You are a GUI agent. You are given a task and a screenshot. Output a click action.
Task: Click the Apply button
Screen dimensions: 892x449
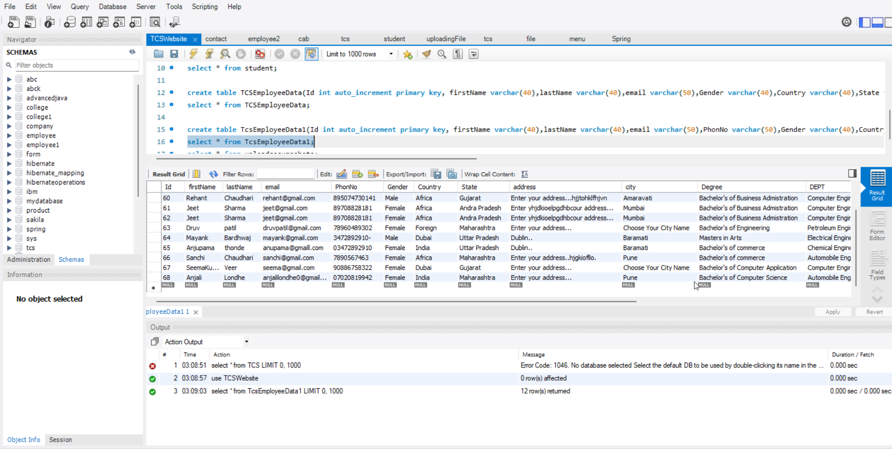pos(833,312)
